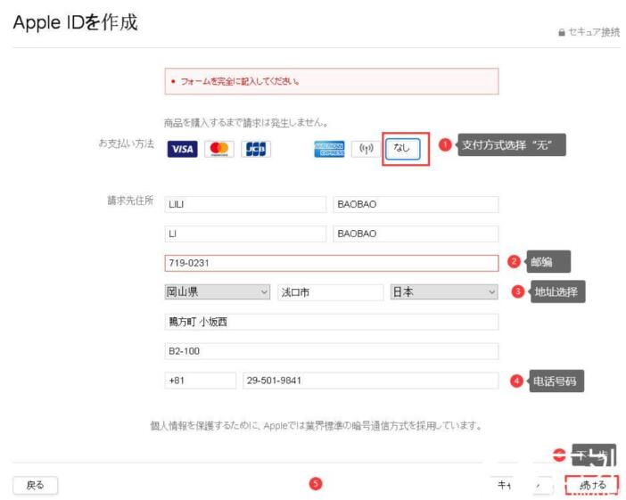The width and height of the screenshot is (626, 500).
Task: Click the お支払い方法 label
Action: click(x=126, y=143)
